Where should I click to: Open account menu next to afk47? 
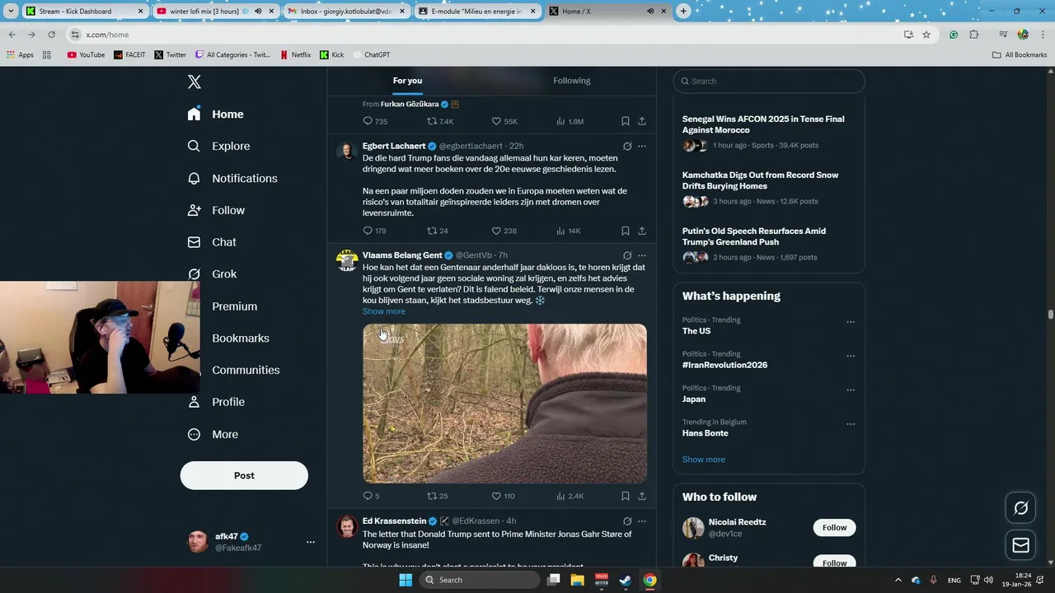coord(310,542)
